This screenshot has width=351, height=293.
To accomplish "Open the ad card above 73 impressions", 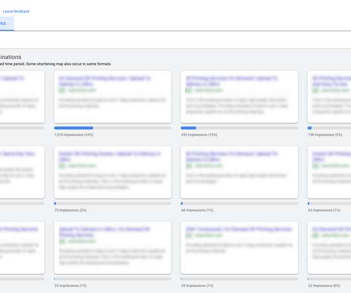I will click(113, 172).
